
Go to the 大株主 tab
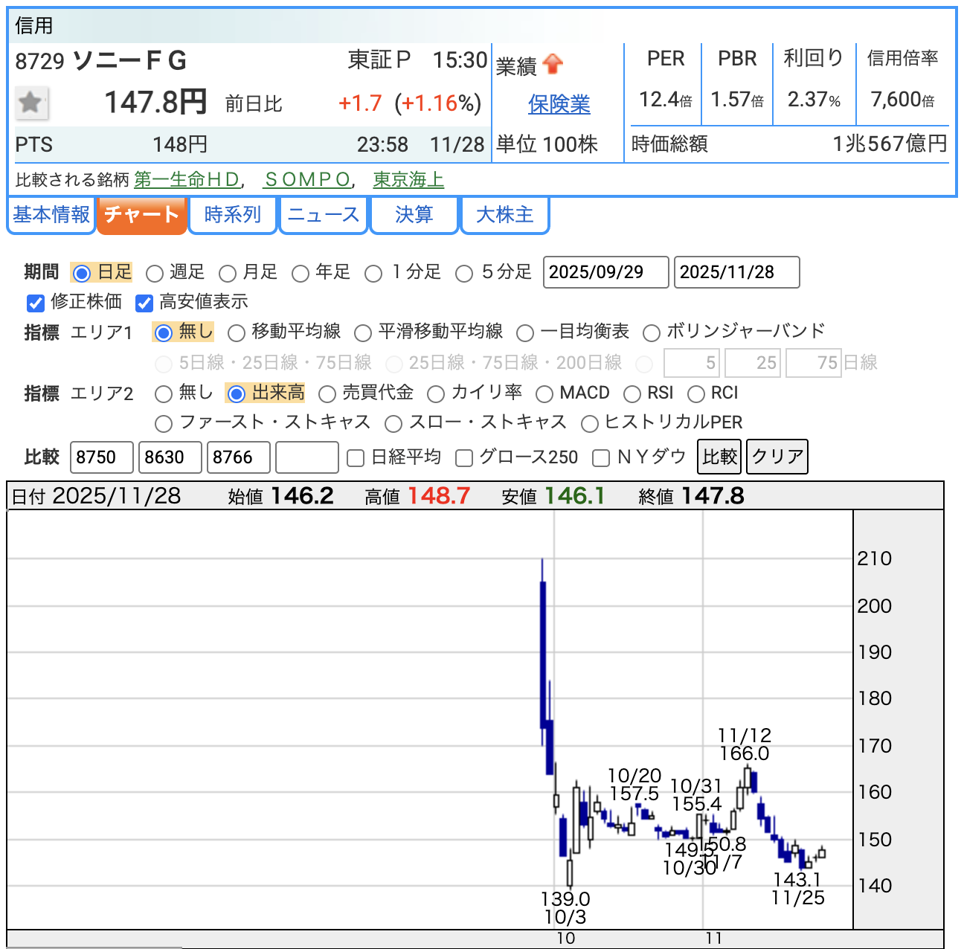[x=504, y=215]
